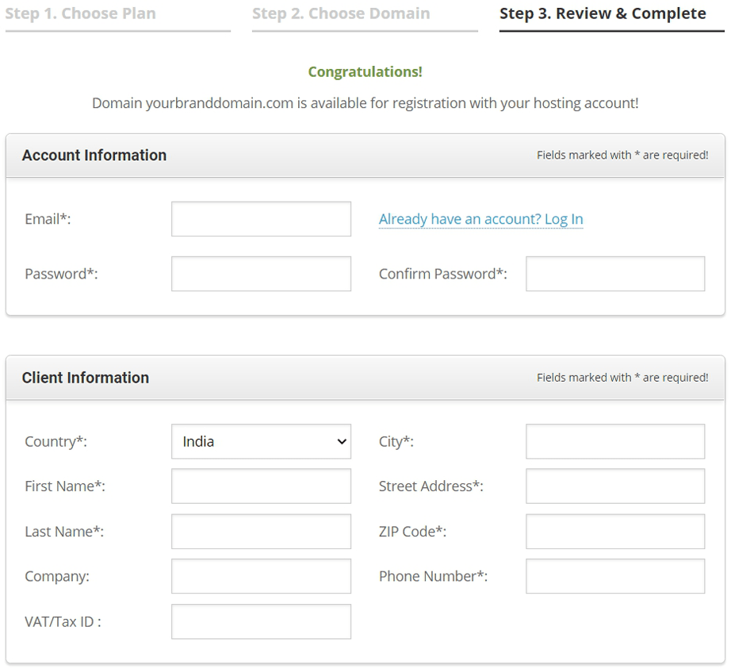Focus the First Name text box

(261, 486)
